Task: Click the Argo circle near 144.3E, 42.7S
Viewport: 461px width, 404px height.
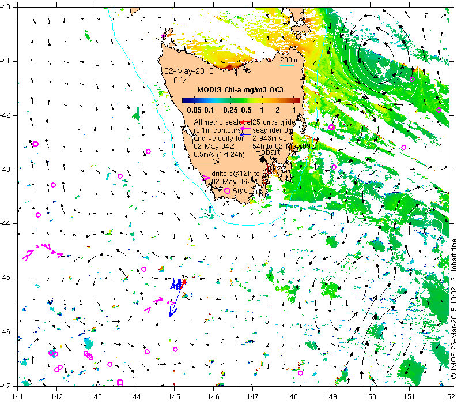Action: (149, 152)
